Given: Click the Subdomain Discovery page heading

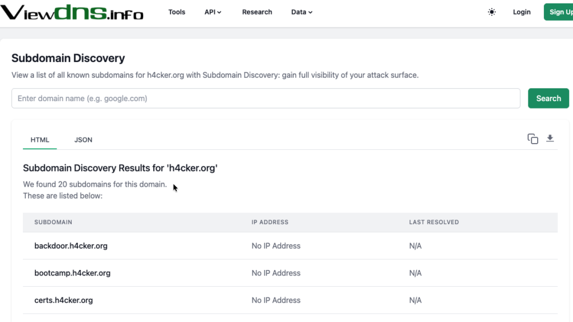Looking at the screenshot, I should pos(68,58).
